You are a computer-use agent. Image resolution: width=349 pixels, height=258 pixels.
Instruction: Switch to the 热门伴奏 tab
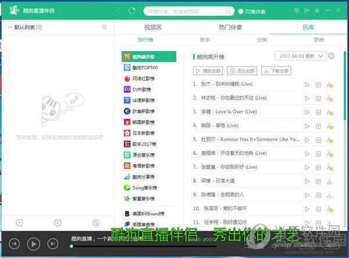(230, 27)
